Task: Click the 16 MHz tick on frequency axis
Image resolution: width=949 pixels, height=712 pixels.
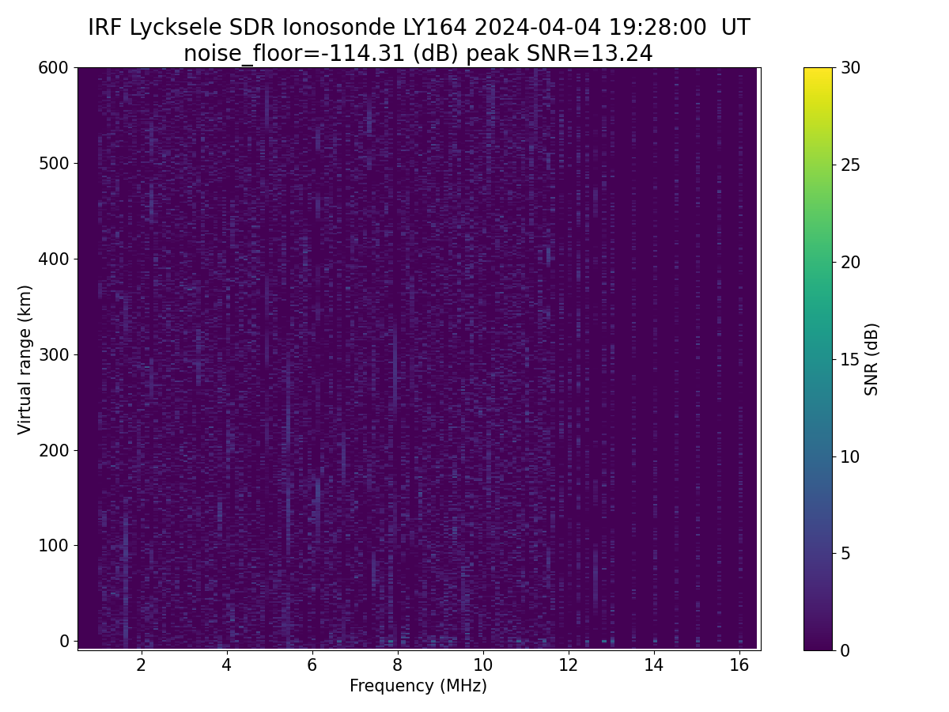Action: 739,665
